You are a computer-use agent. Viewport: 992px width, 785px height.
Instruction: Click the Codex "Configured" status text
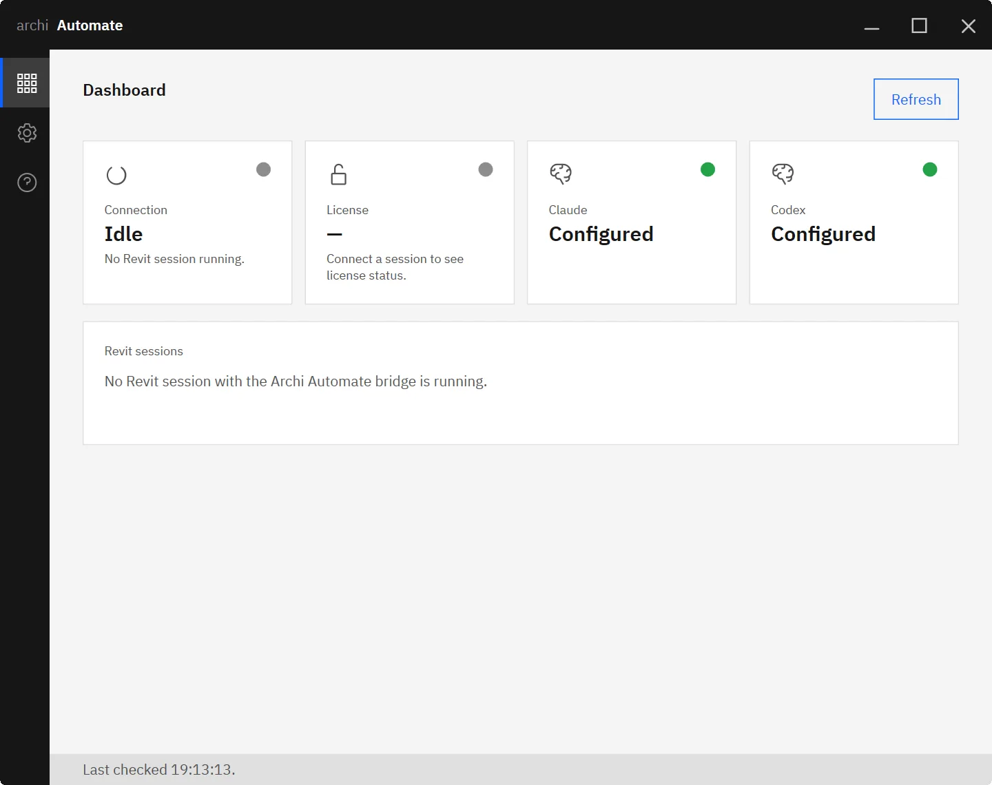pos(823,235)
